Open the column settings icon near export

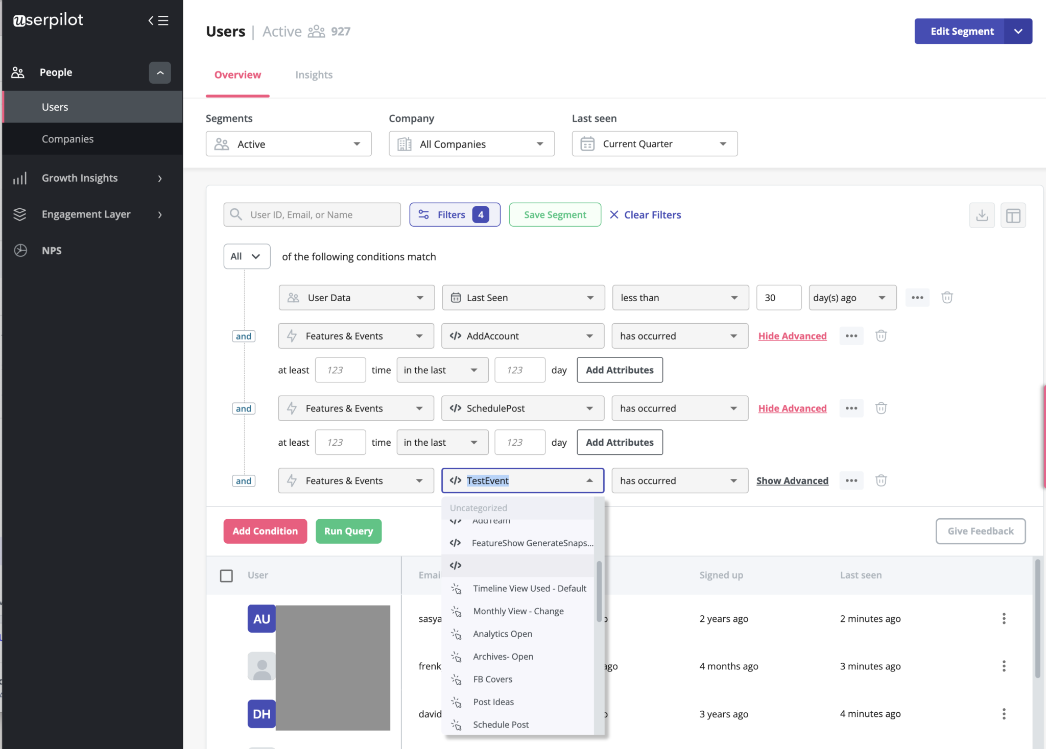point(1013,214)
